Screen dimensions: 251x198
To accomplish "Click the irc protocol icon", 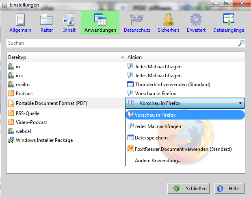I will (11, 66).
